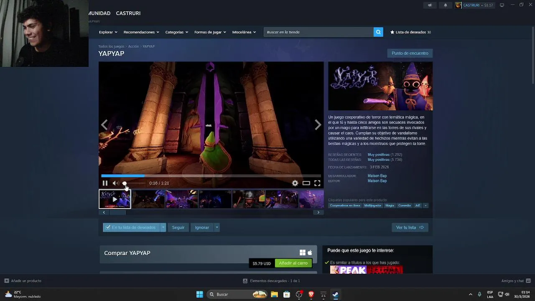Click Elementos descargados status
Viewport: 535px width, 301px height.
pos(272,281)
